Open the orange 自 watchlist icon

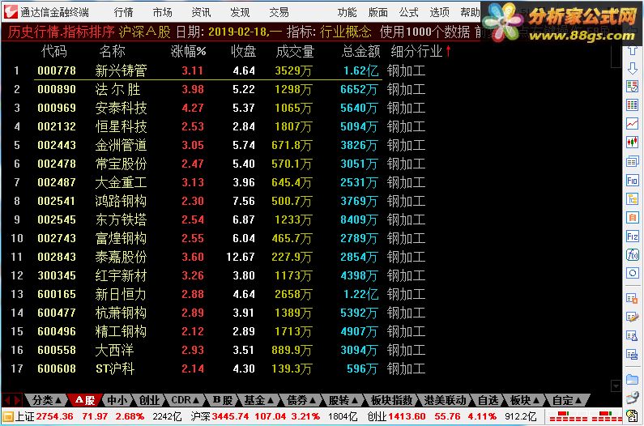[632, 217]
